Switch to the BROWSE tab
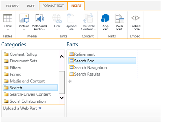Viewport: 169px width, 131px height. [13, 6]
